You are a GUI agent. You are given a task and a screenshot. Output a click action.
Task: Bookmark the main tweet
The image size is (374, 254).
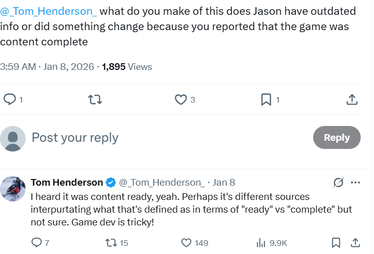coord(266,99)
